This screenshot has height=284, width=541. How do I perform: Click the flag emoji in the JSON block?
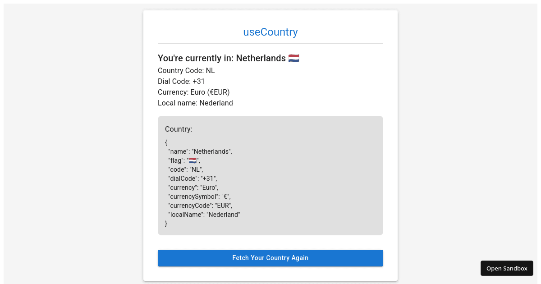point(193,160)
